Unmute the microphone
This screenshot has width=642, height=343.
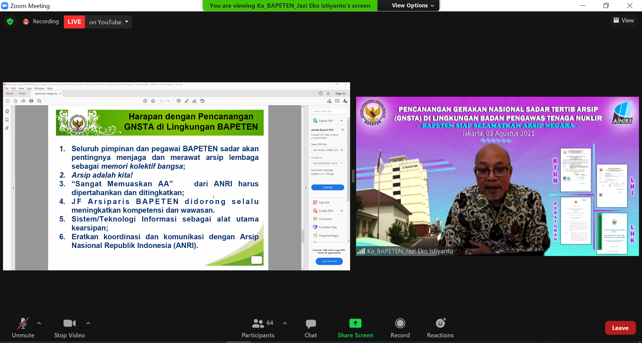tap(23, 328)
